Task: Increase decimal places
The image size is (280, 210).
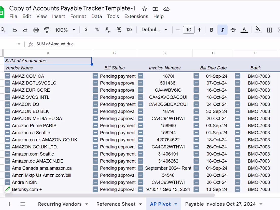Action: tap(118, 30)
